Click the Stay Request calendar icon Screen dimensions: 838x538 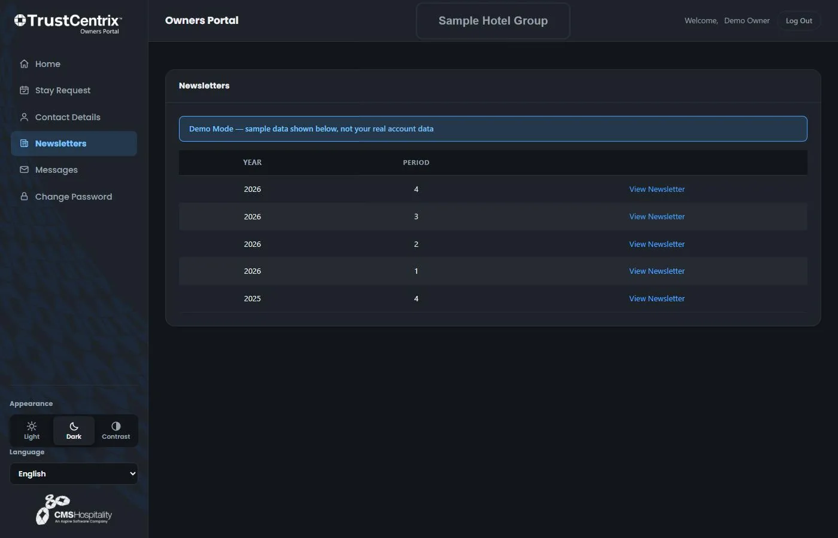tap(24, 90)
